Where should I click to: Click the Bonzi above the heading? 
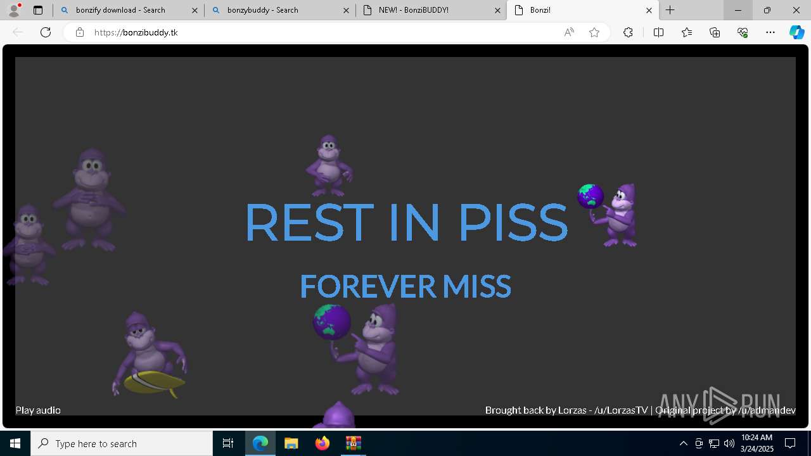(329, 165)
